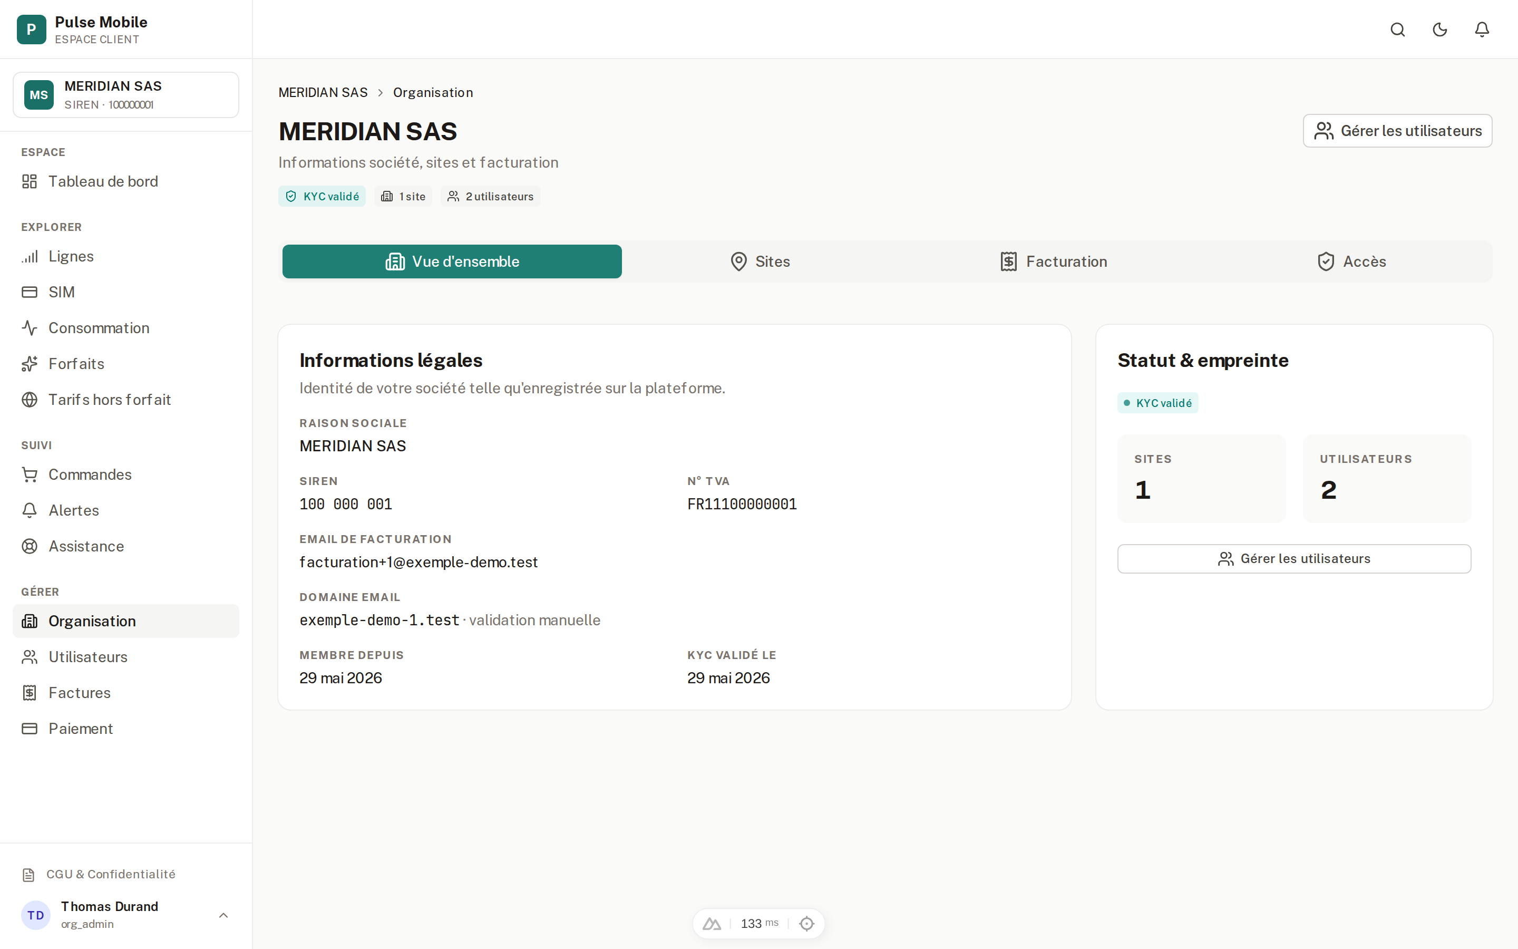The width and height of the screenshot is (1518, 949).
Task: Click the exemple-demo-1.test domain text
Action: 379,620
